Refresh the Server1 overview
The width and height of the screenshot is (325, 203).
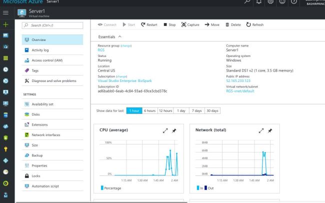254,24
